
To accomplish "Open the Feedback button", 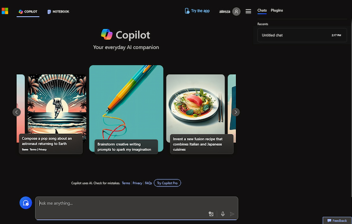I will pos(337,221).
